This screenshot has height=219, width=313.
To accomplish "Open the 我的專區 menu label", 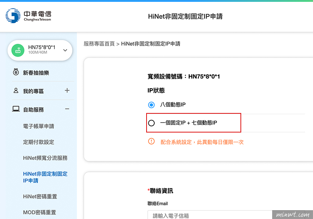I will pyautogui.click(x=34, y=91).
